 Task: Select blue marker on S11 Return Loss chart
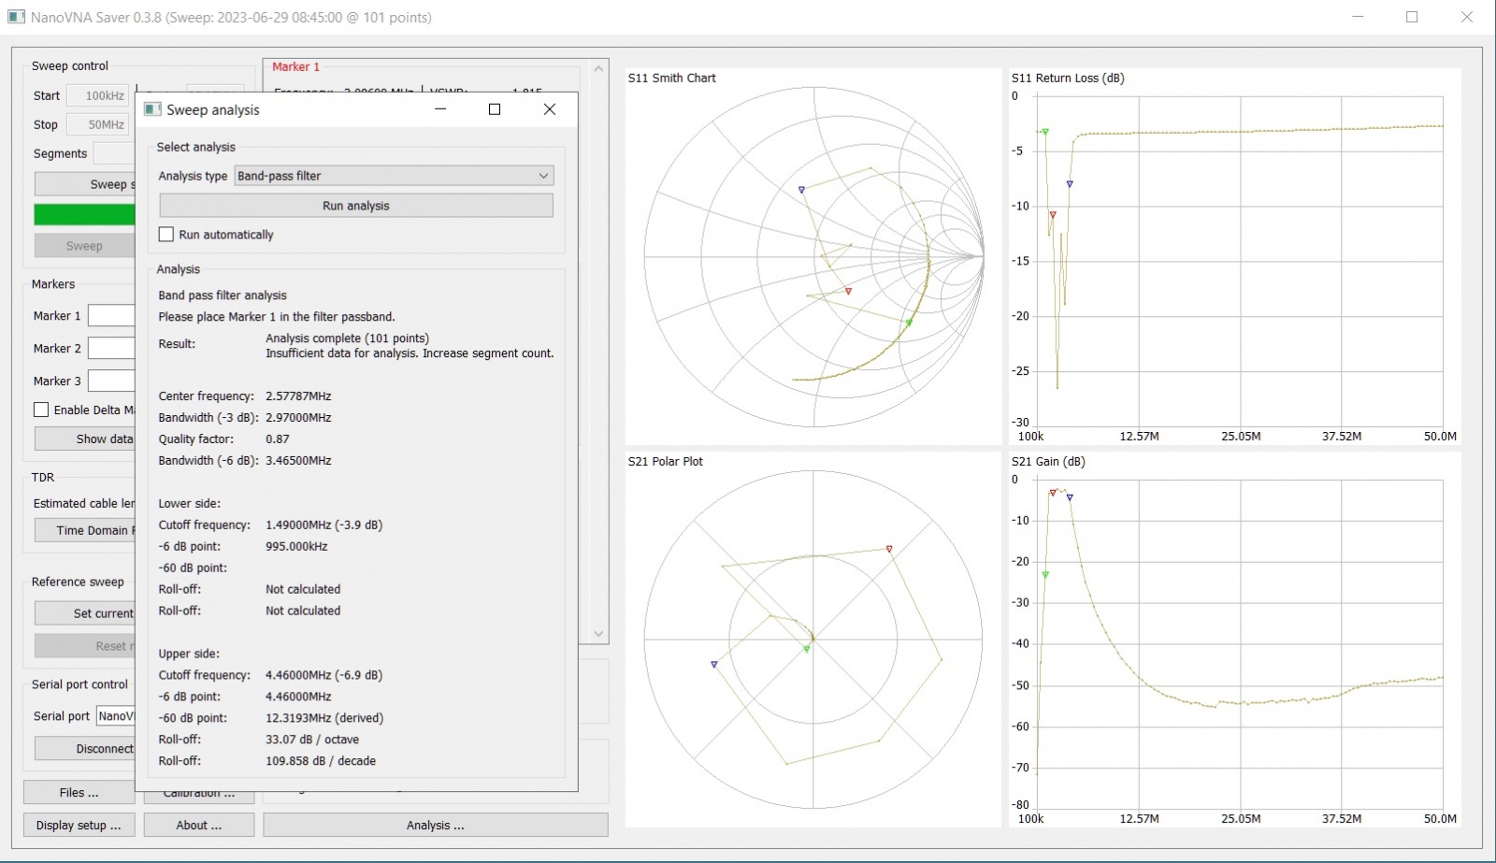[1070, 184]
